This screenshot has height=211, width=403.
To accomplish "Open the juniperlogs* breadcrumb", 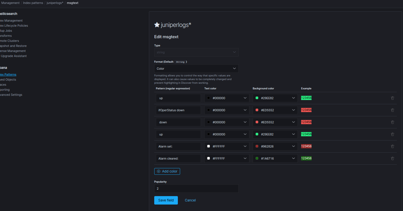I will (55, 3).
